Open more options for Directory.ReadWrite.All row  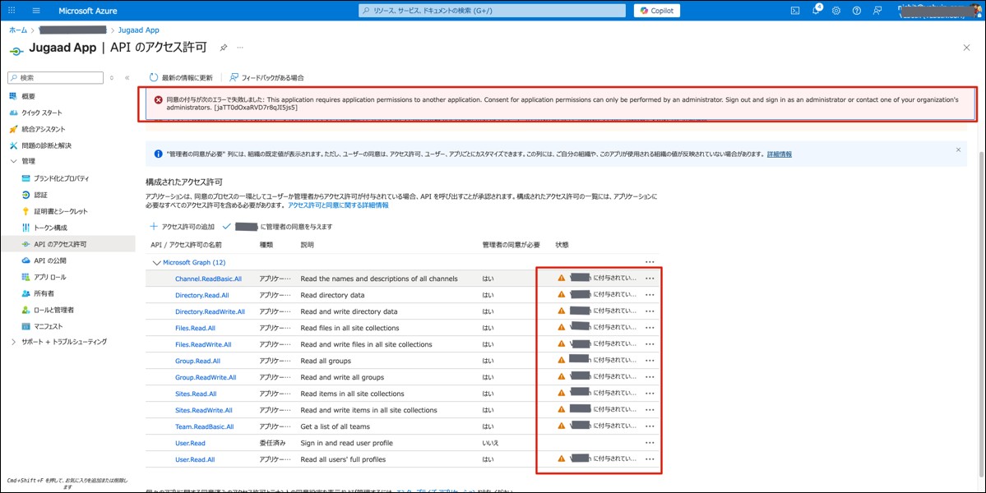pyautogui.click(x=650, y=311)
